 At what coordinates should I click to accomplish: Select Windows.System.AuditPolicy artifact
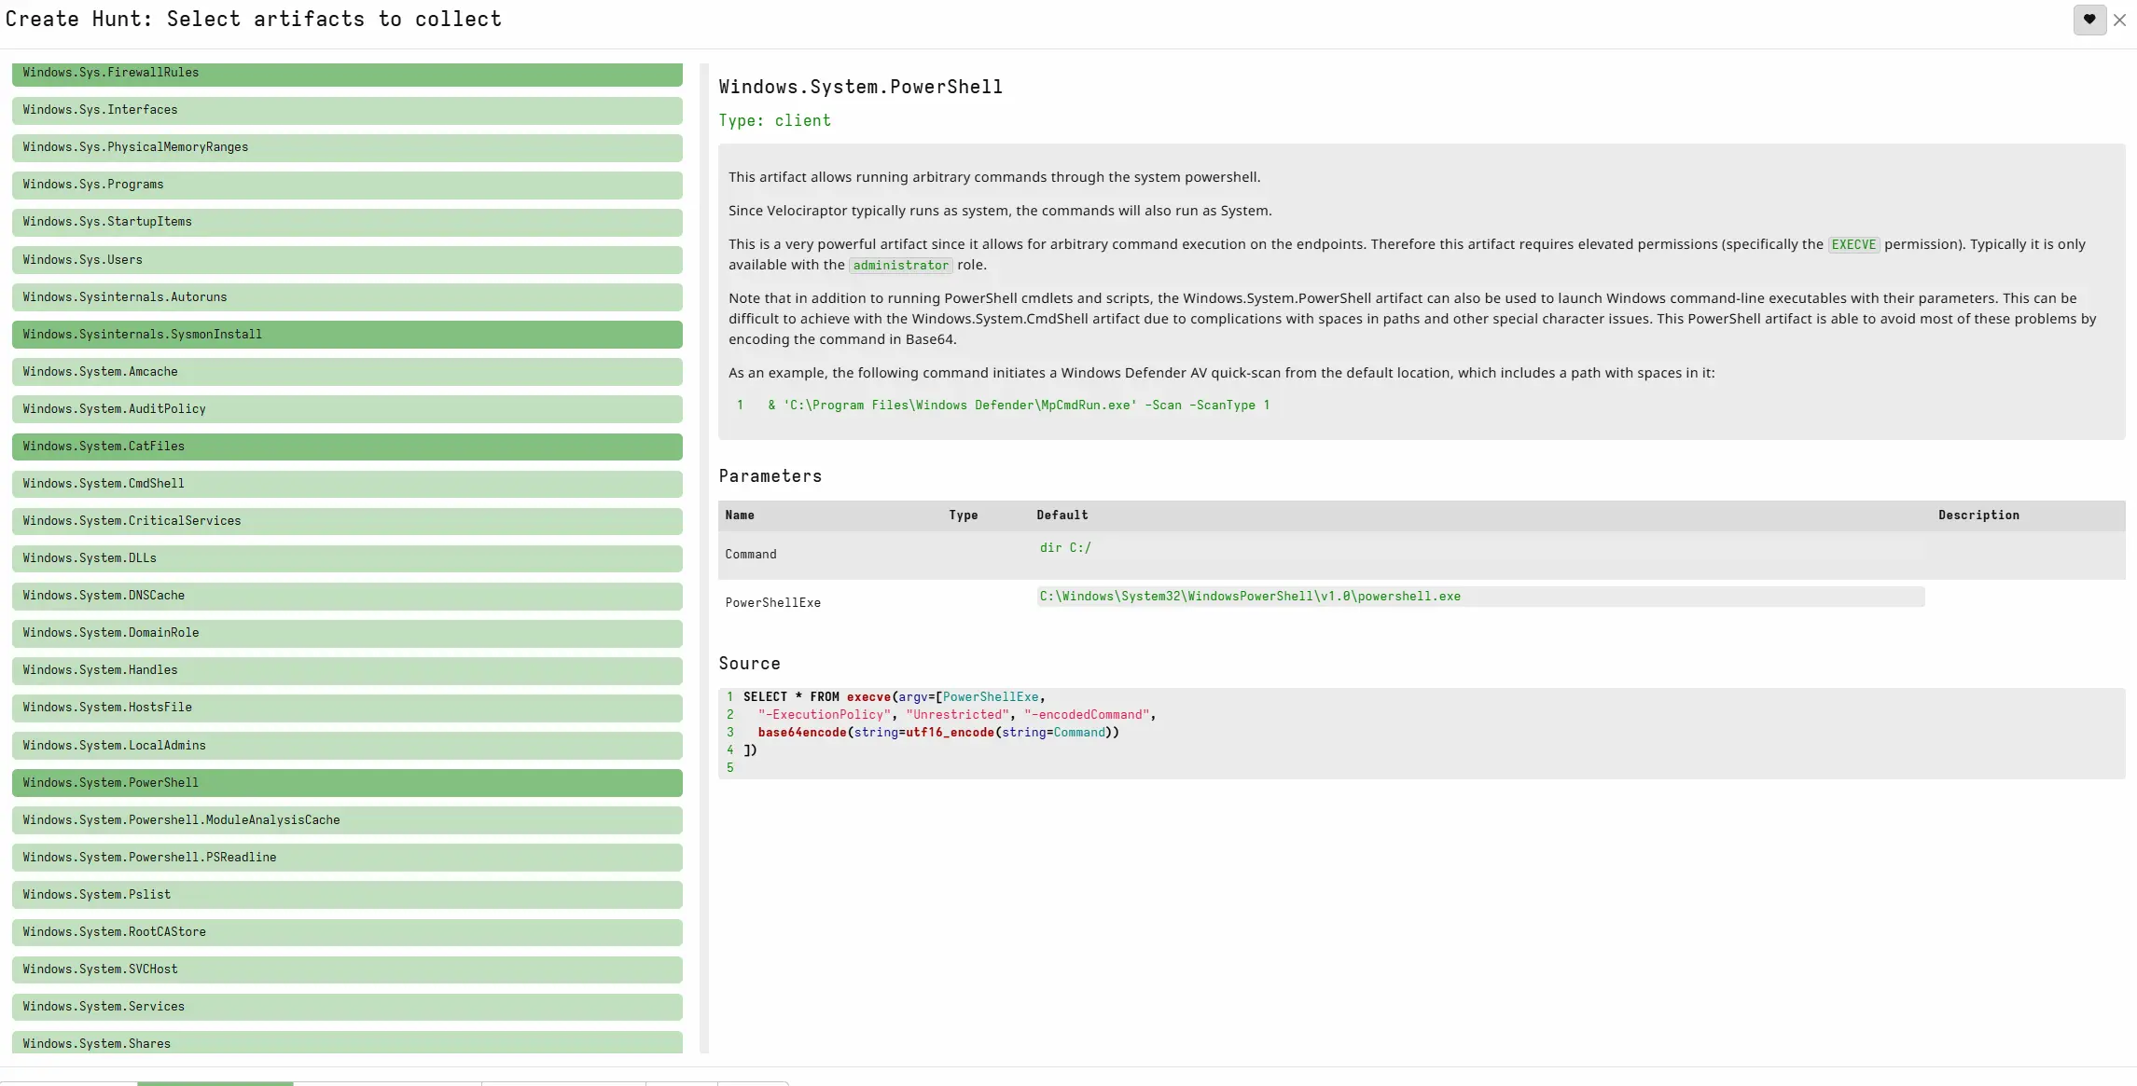[x=347, y=409]
